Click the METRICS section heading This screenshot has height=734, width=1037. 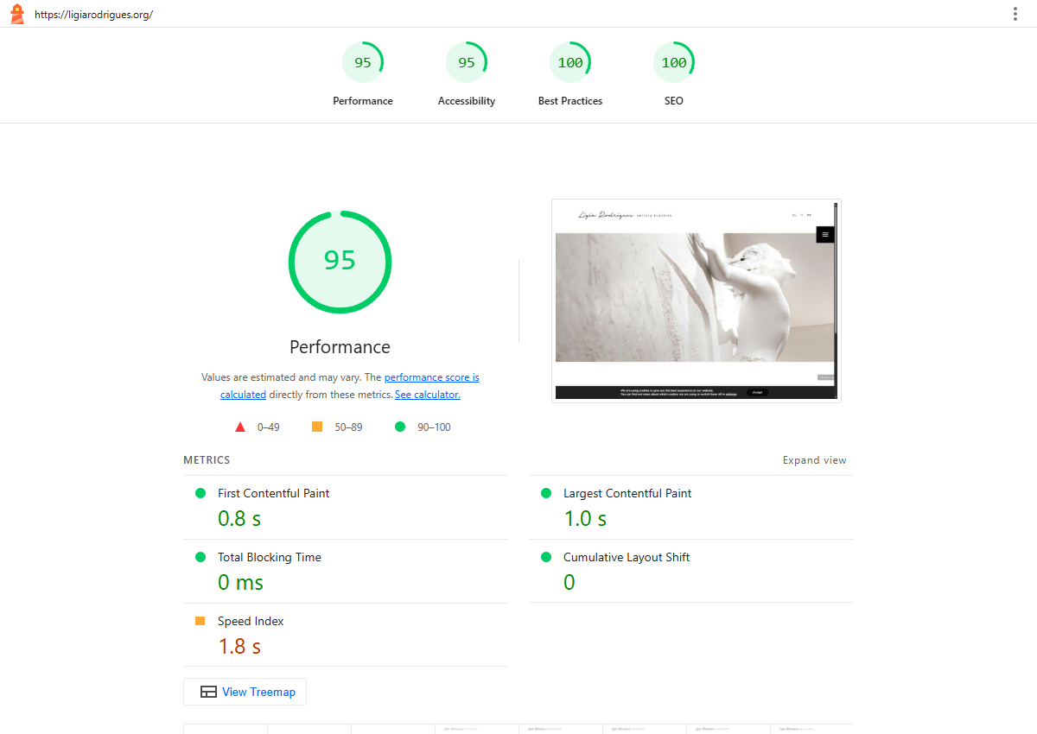click(207, 460)
